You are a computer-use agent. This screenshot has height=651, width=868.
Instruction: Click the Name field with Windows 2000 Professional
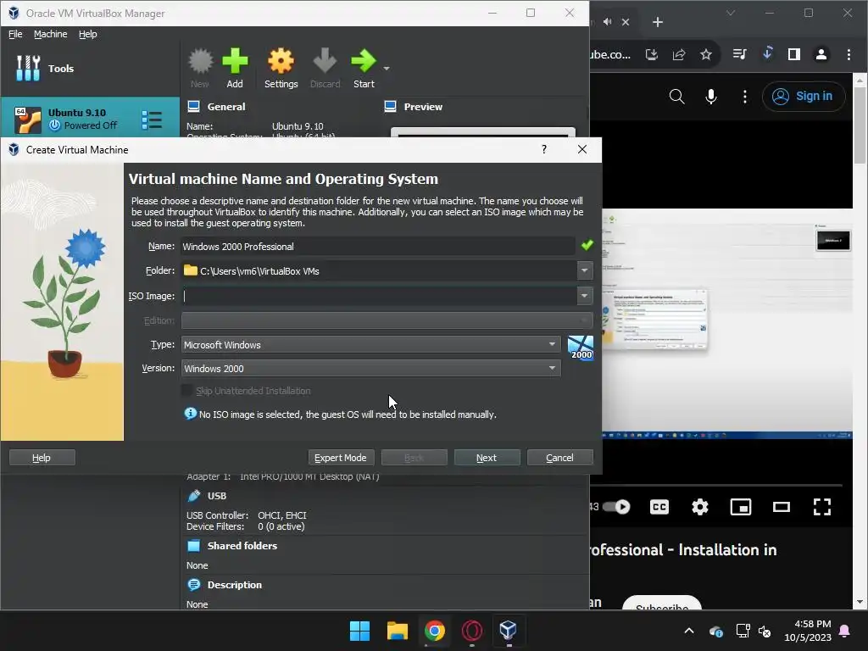(377, 247)
